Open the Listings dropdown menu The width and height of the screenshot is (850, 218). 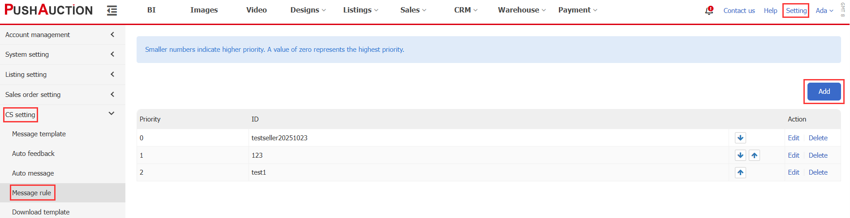[x=361, y=10]
